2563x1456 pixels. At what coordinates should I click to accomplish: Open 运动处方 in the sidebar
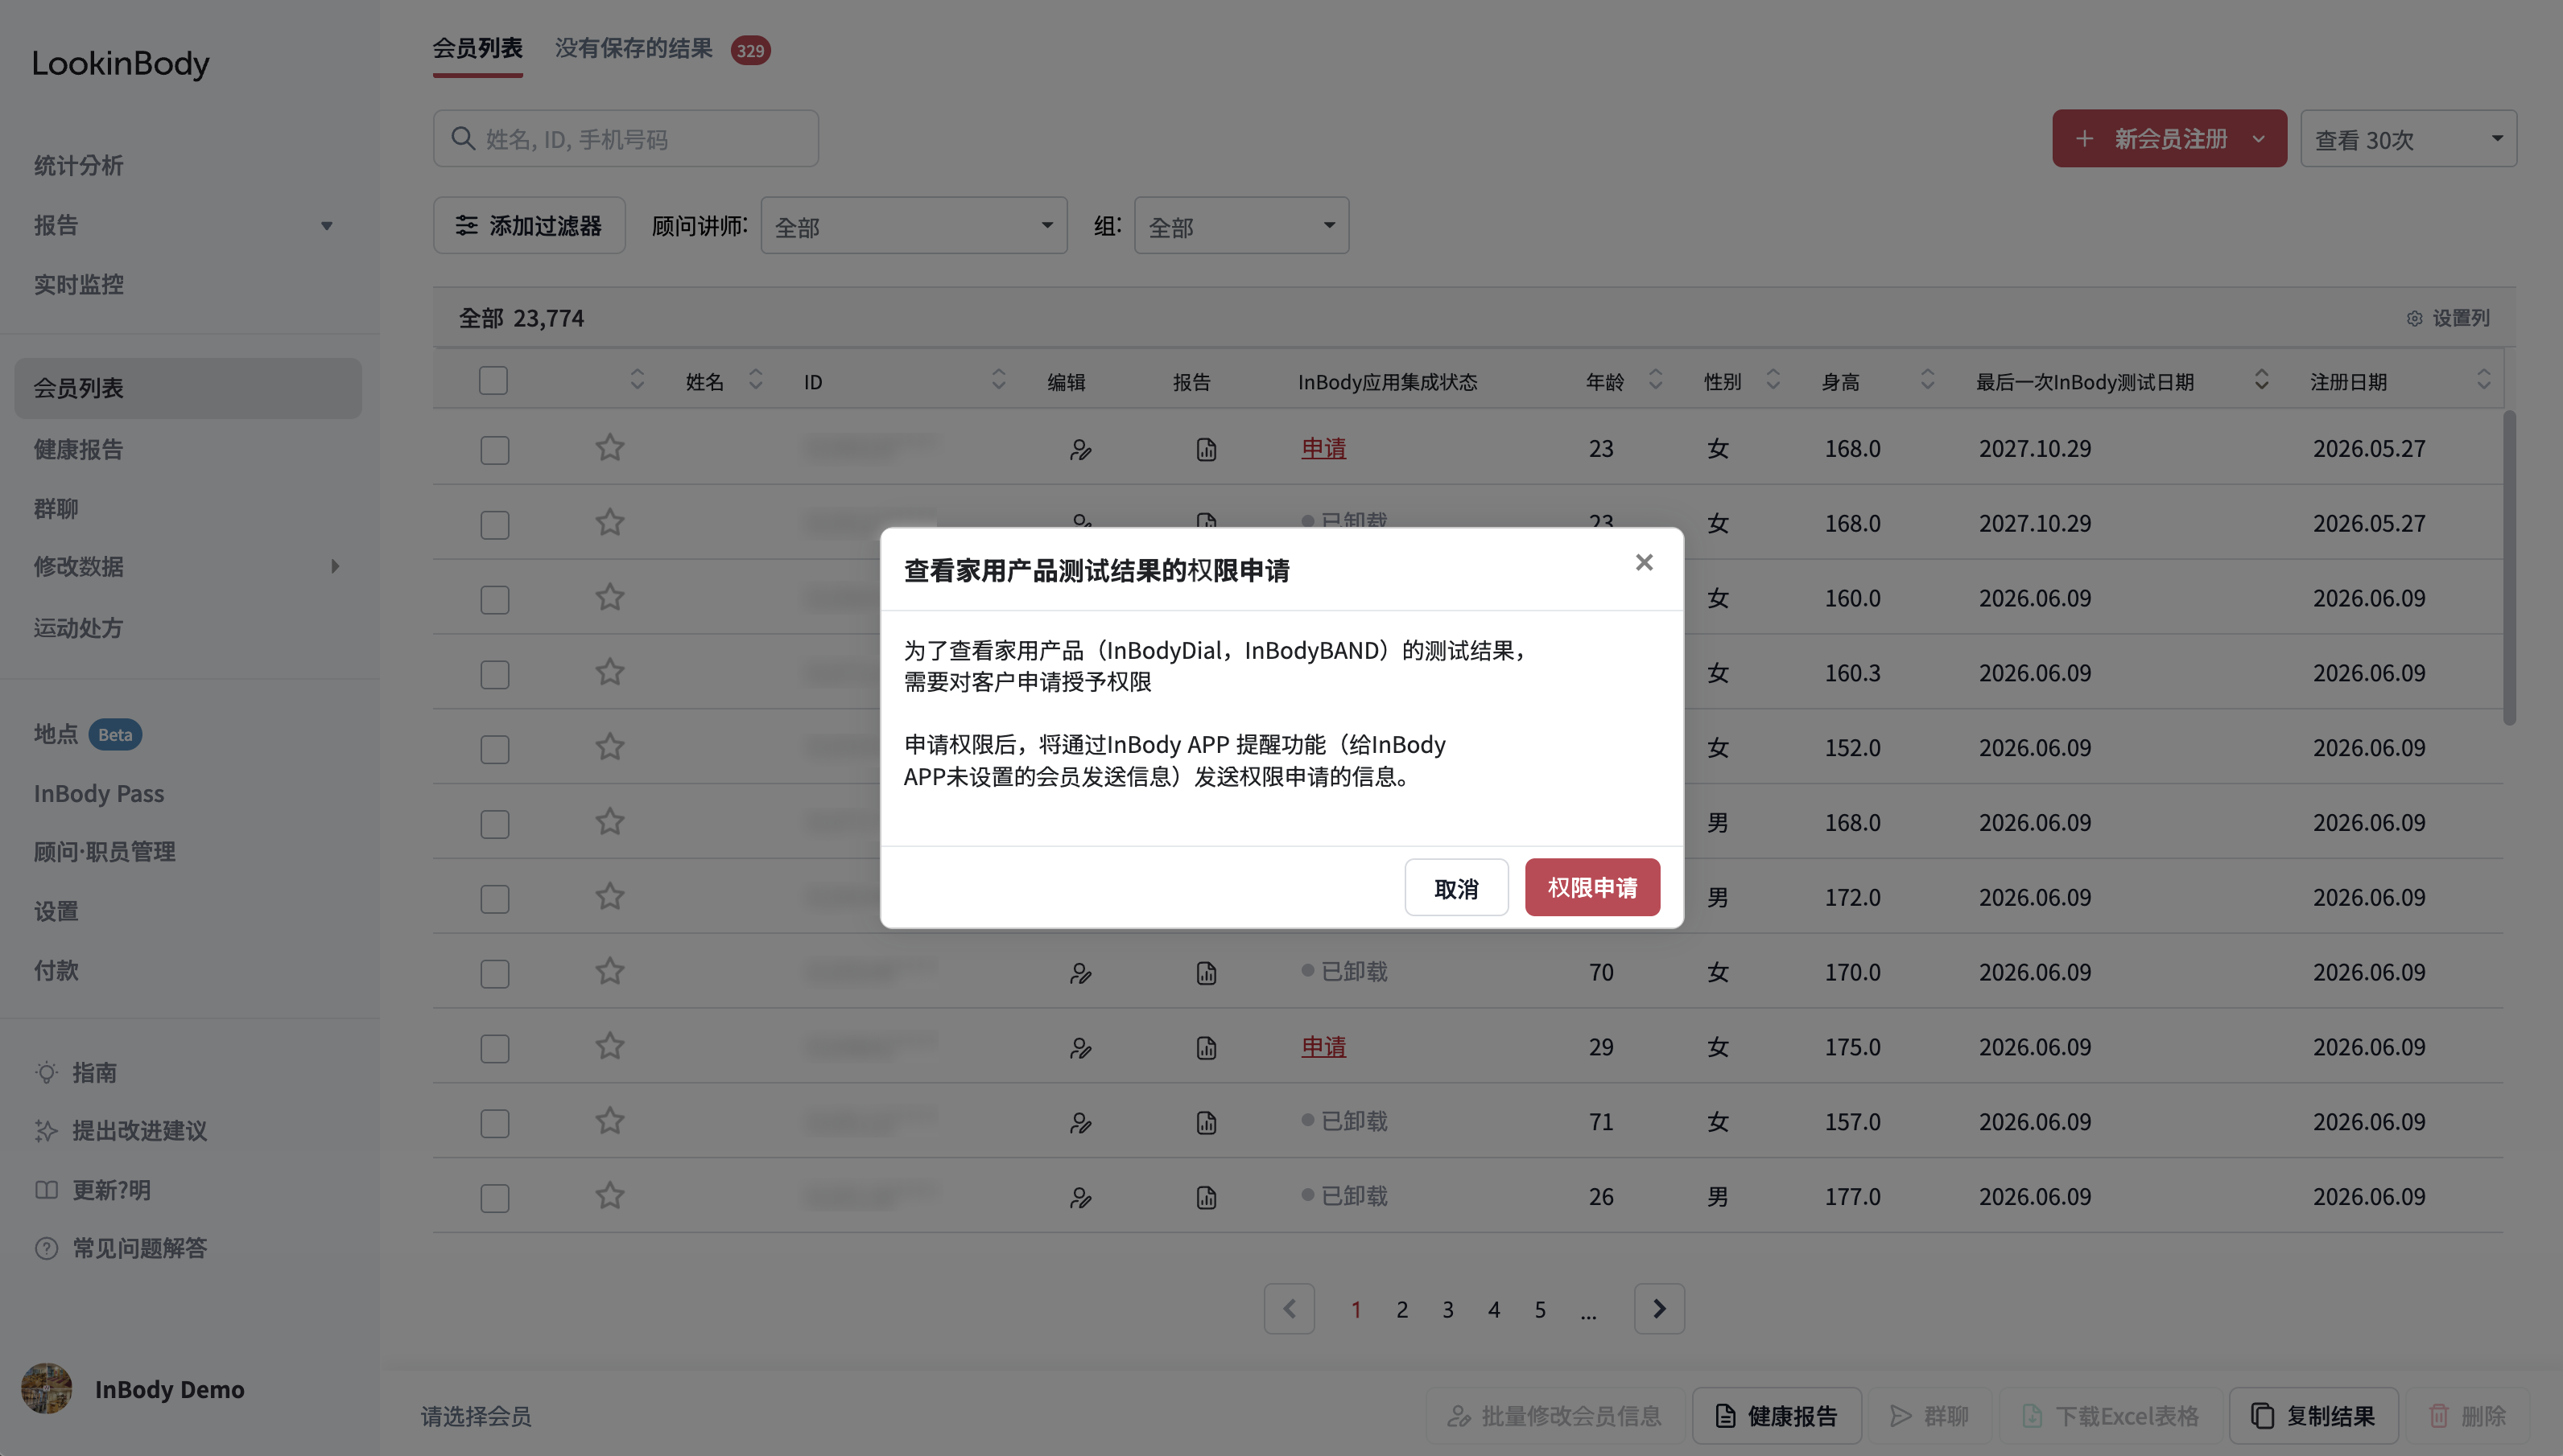click(x=78, y=627)
